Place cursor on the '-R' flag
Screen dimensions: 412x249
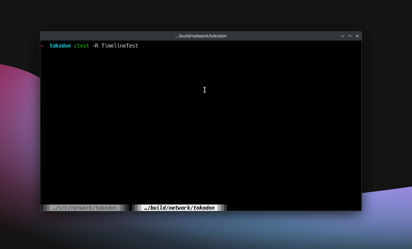[x=95, y=46]
